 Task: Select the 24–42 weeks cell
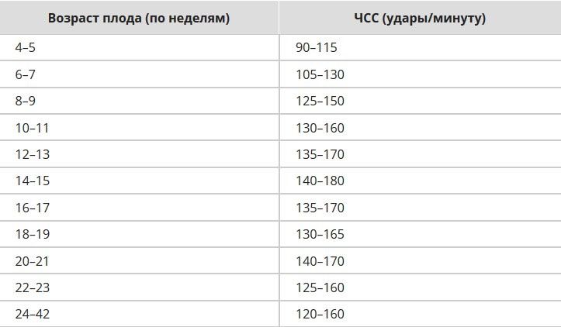pyautogui.click(x=32, y=315)
